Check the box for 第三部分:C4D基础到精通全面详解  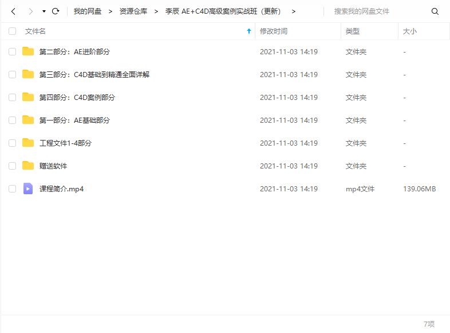(x=13, y=75)
